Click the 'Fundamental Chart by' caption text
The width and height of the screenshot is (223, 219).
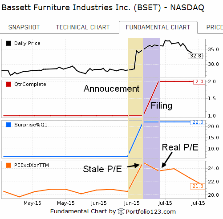[x=83, y=211]
